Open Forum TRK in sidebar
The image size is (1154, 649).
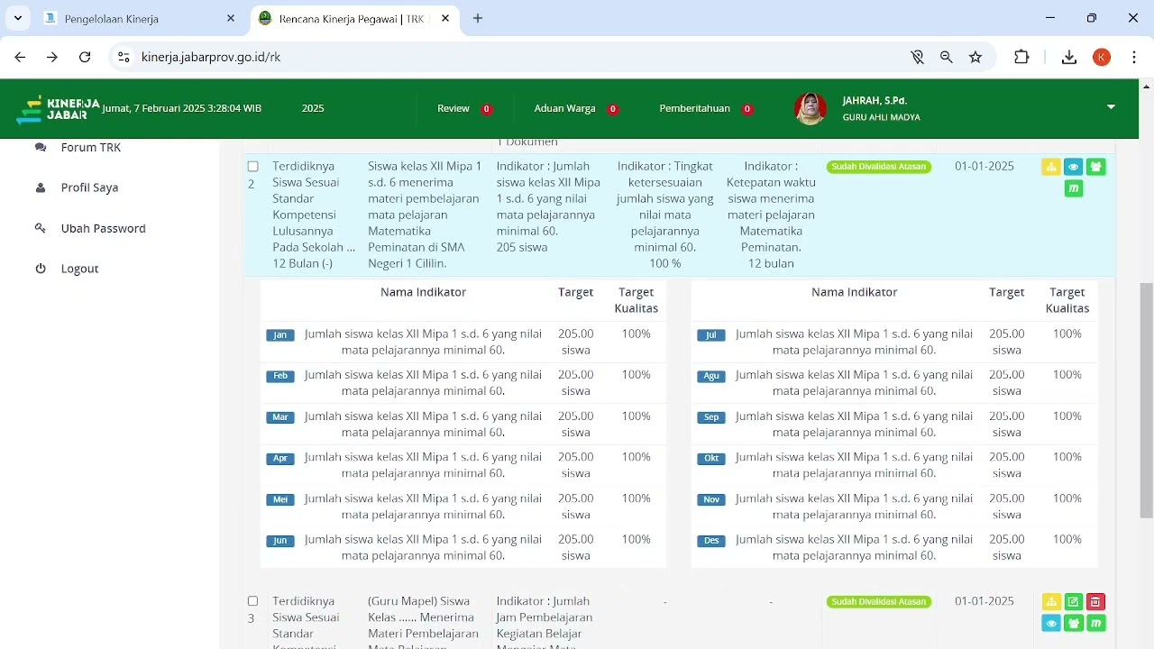tap(91, 147)
